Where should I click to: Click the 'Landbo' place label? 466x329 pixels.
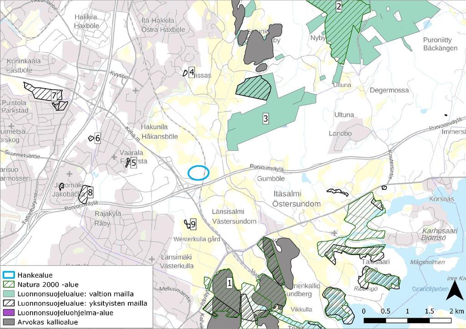(x=340, y=134)
